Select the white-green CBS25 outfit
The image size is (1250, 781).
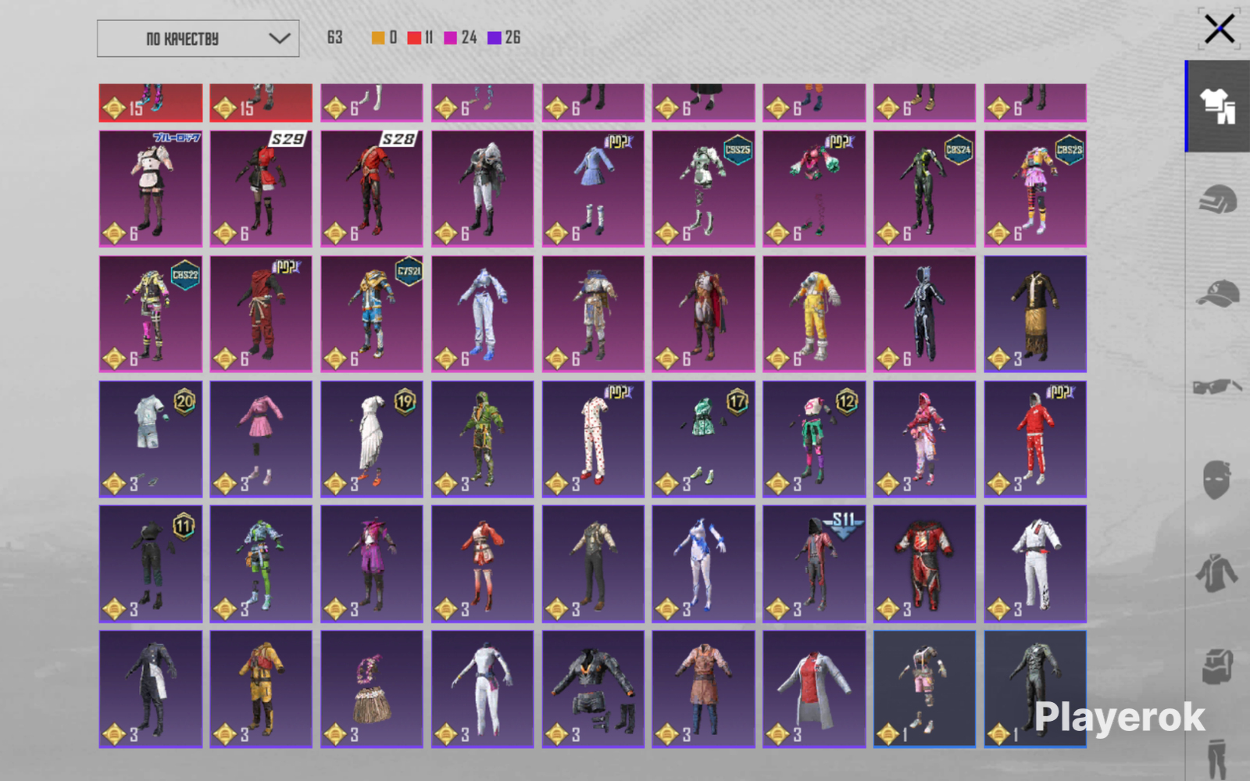click(x=704, y=188)
